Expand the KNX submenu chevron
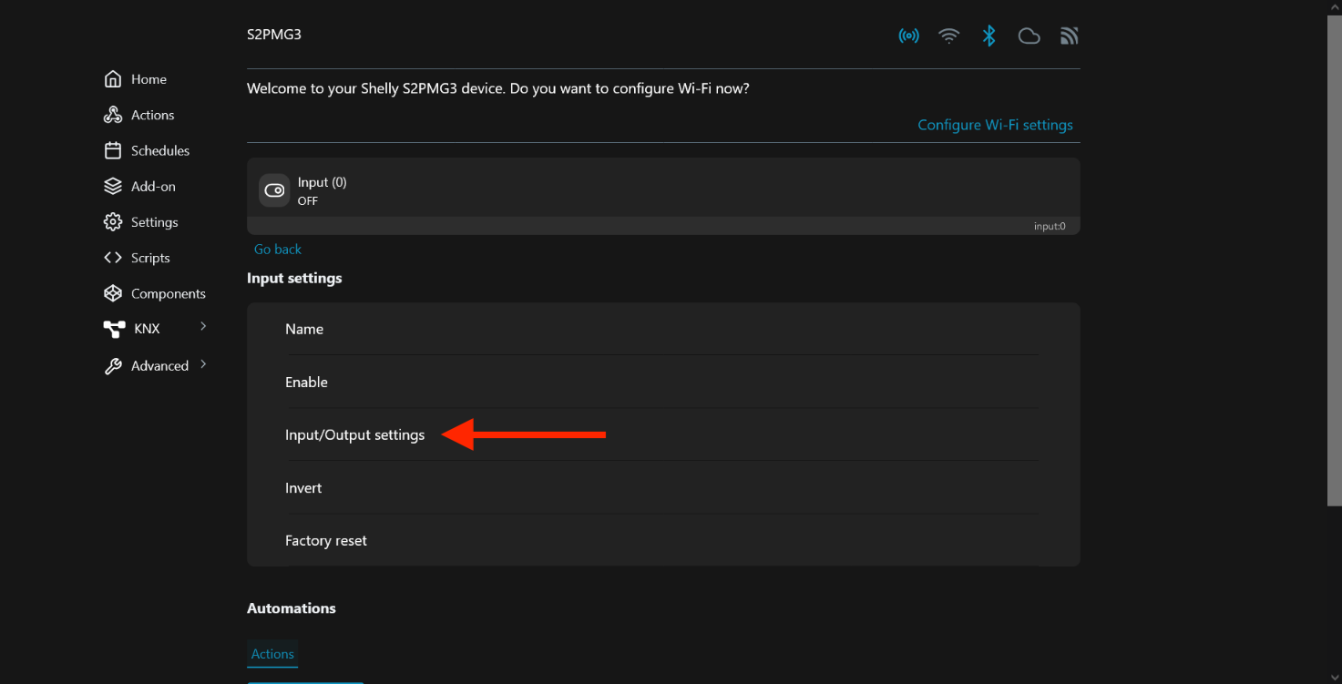Screen dimensions: 1342x684 click(203, 326)
